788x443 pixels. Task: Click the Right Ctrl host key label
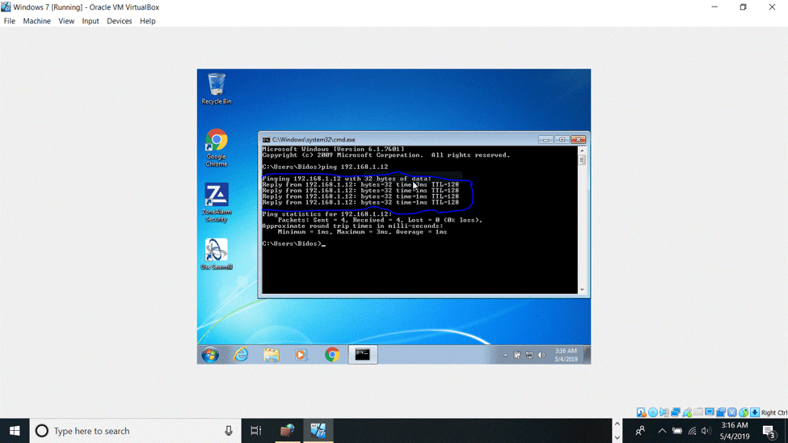click(x=774, y=413)
